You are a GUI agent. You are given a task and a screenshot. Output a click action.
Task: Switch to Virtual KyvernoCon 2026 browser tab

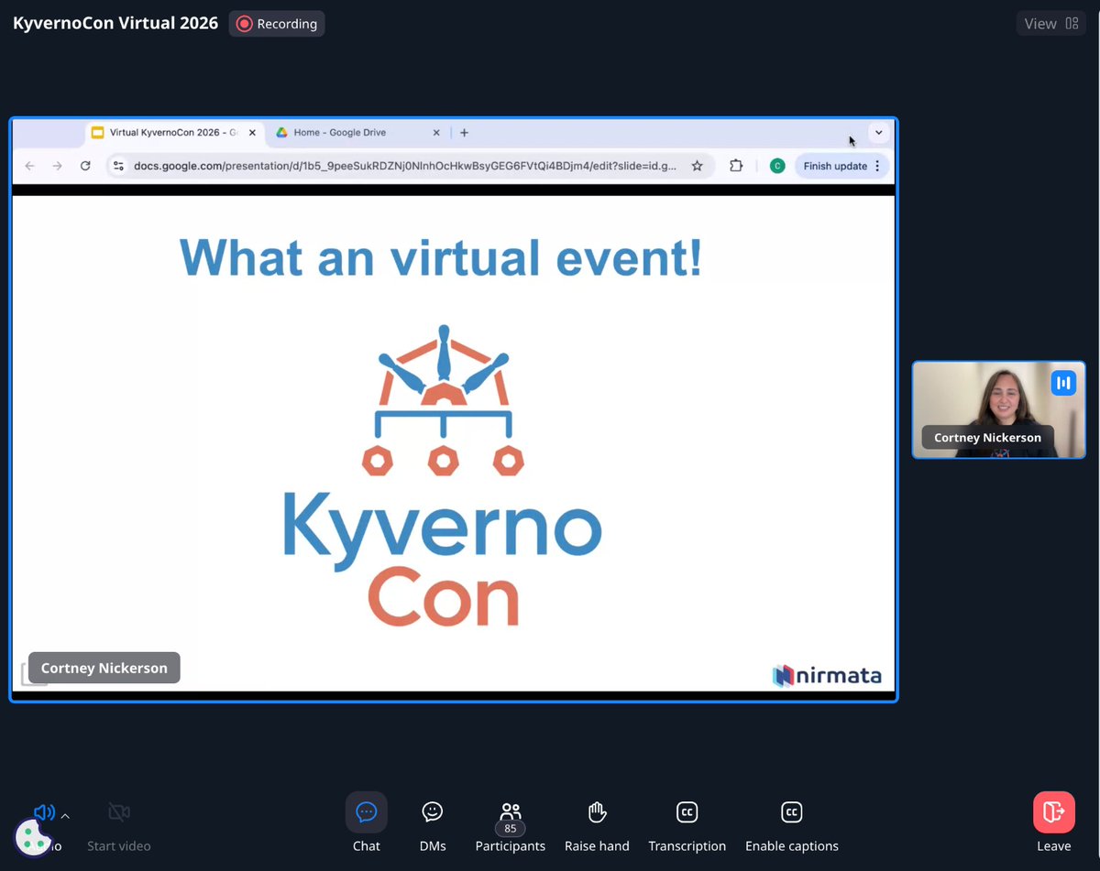tap(173, 133)
